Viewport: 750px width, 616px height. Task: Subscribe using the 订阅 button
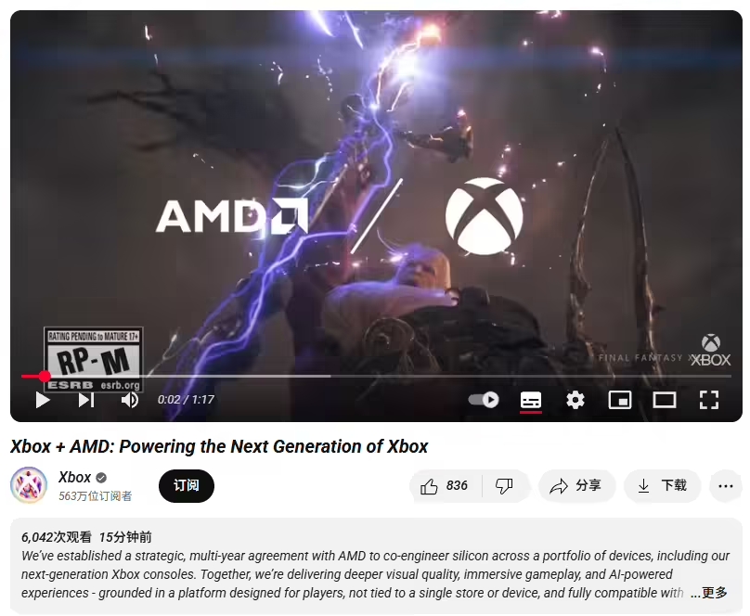pos(186,486)
